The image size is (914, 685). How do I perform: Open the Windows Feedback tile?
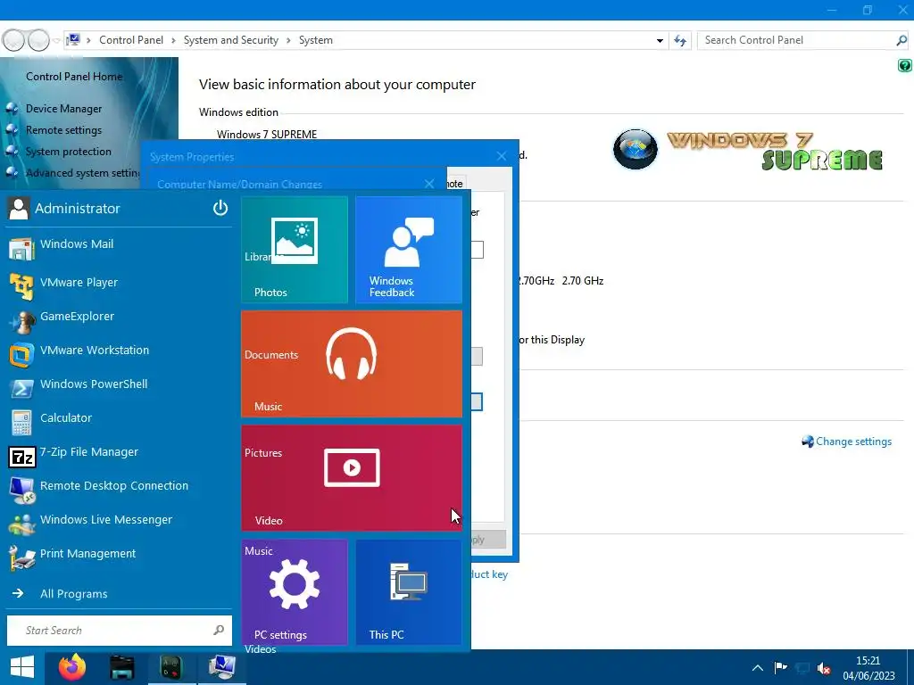tap(409, 250)
